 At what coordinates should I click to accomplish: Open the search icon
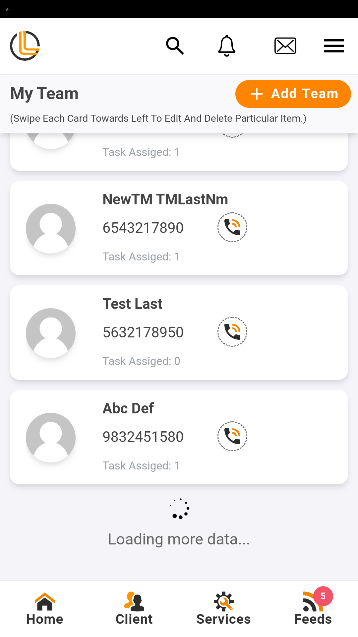pos(175,46)
